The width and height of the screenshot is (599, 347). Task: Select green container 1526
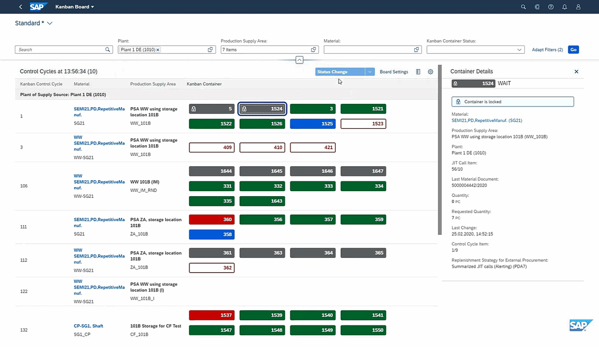click(x=263, y=124)
